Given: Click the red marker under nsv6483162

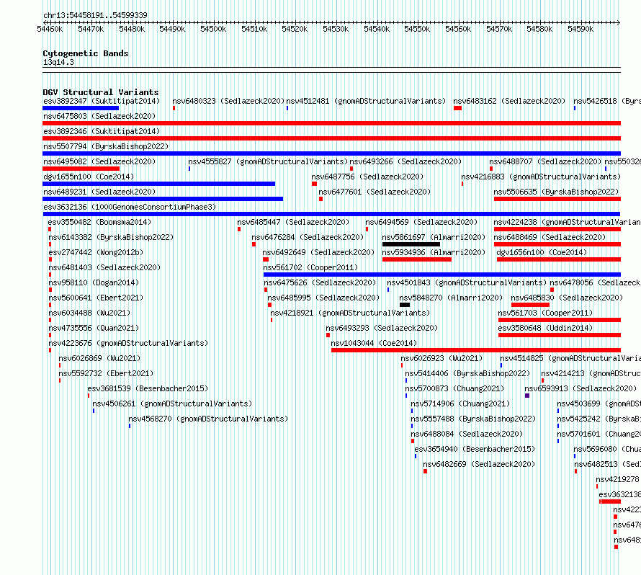Looking at the screenshot, I should pyautogui.click(x=457, y=108).
